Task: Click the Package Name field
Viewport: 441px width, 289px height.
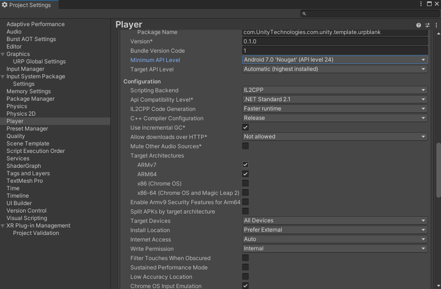Action: pyautogui.click(x=335, y=32)
